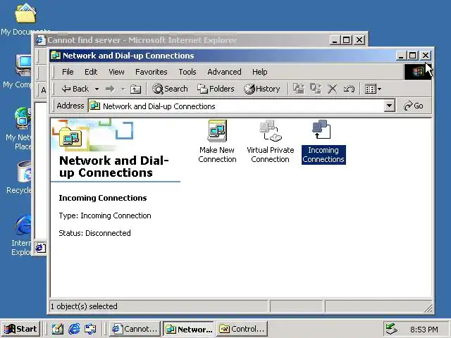Click the Start button
Screen dimensions: 451x338
(x=20, y=329)
